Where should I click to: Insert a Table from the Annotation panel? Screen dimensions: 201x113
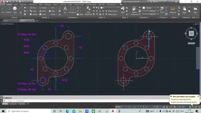(80, 14)
